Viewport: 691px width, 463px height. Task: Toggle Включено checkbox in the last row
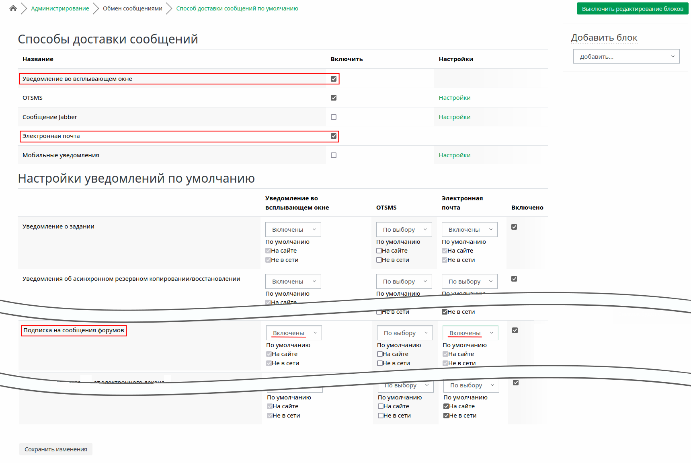point(516,383)
